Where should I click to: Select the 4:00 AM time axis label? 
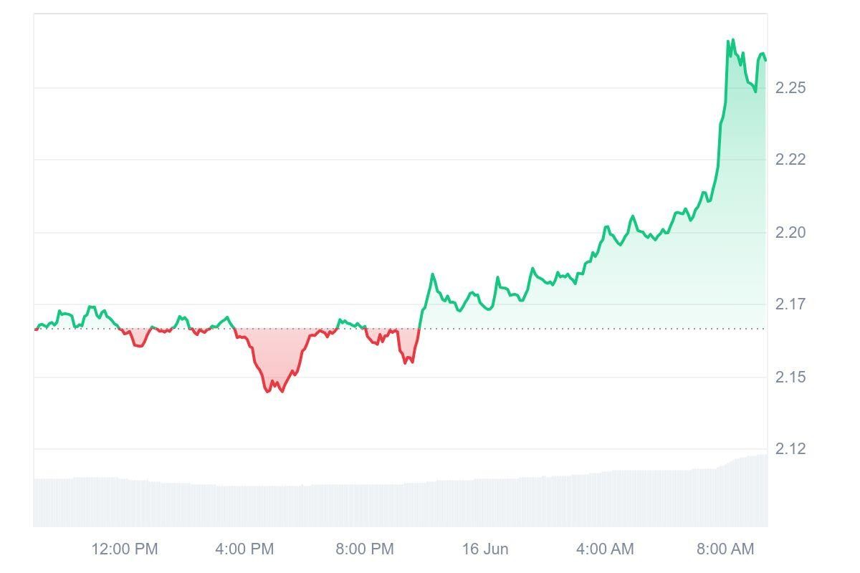pyautogui.click(x=605, y=549)
